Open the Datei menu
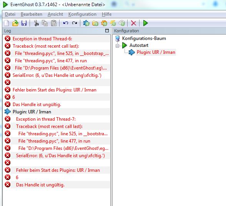This screenshot has width=226, height=206. (10, 14)
